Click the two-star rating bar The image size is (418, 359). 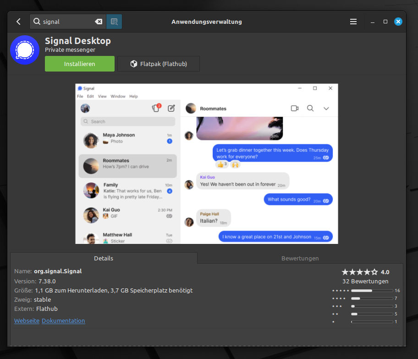pyautogui.click(x=372, y=314)
